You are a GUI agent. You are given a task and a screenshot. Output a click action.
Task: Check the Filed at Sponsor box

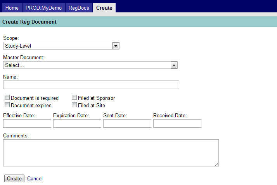74,98
